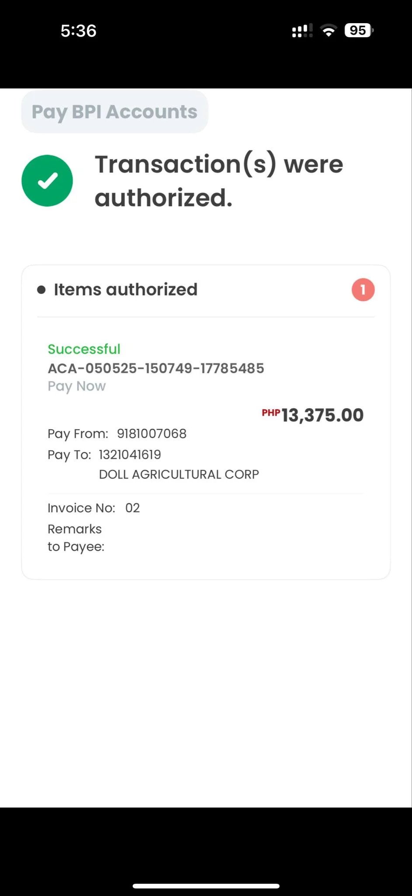Tap the Pay Now label
Viewport: 412px width, 896px height.
pyautogui.click(x=76, y=386)
